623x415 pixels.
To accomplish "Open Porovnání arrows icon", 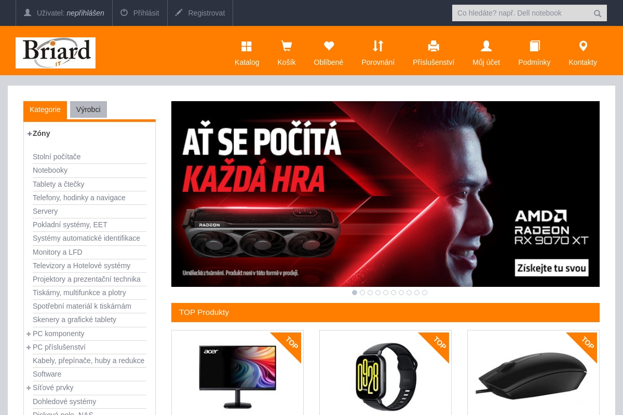I will click(x=378, y=46).
